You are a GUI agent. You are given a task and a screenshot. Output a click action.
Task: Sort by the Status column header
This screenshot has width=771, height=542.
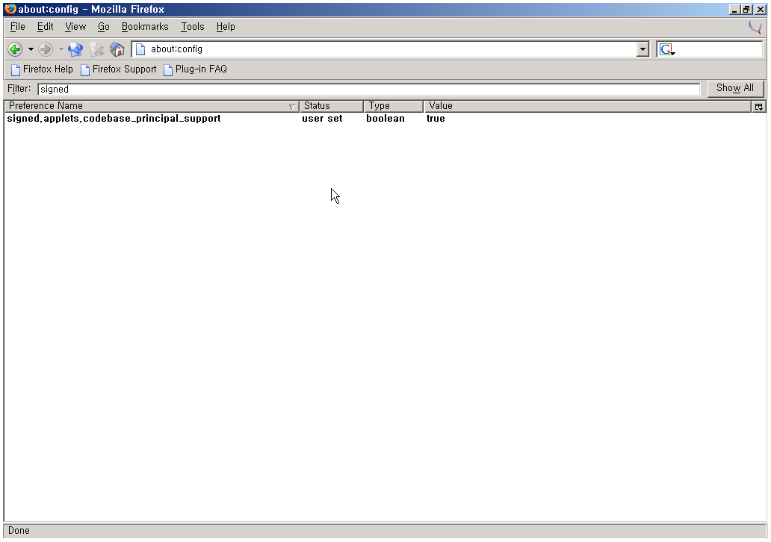point(331,106)
